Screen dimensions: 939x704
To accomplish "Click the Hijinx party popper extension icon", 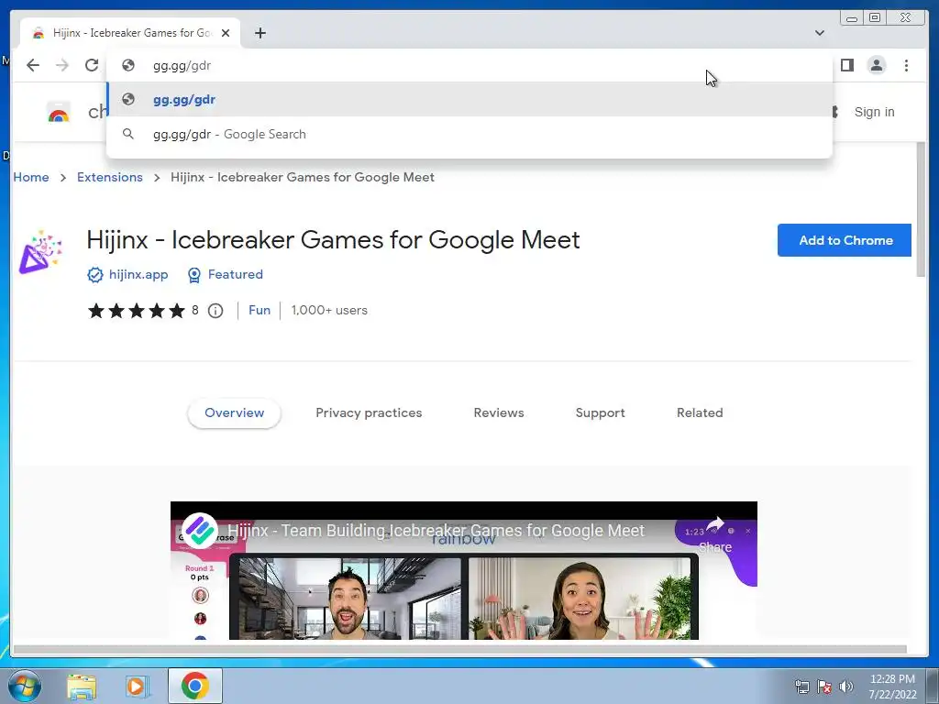I will pyautogui.click(x=40, y=252).
